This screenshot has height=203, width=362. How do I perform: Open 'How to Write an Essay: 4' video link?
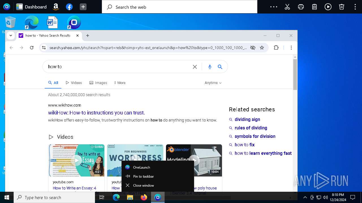tap(74, 188)
